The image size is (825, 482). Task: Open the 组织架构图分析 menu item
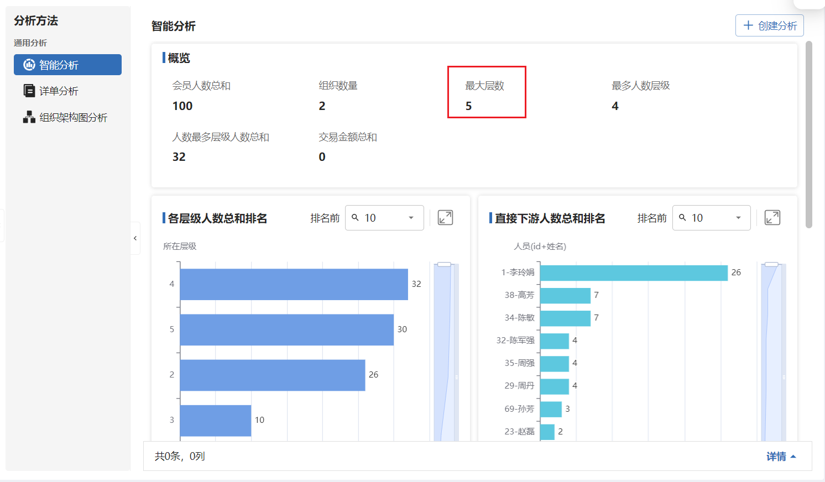[x=73, y=118]
